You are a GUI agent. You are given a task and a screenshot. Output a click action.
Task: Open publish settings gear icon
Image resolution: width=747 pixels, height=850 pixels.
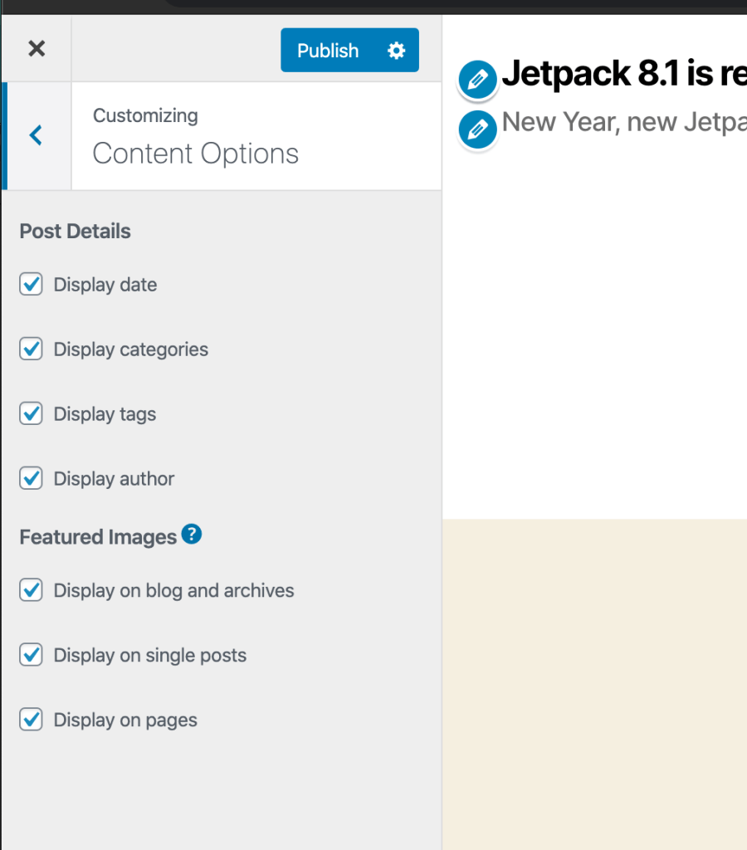point(397,51)
